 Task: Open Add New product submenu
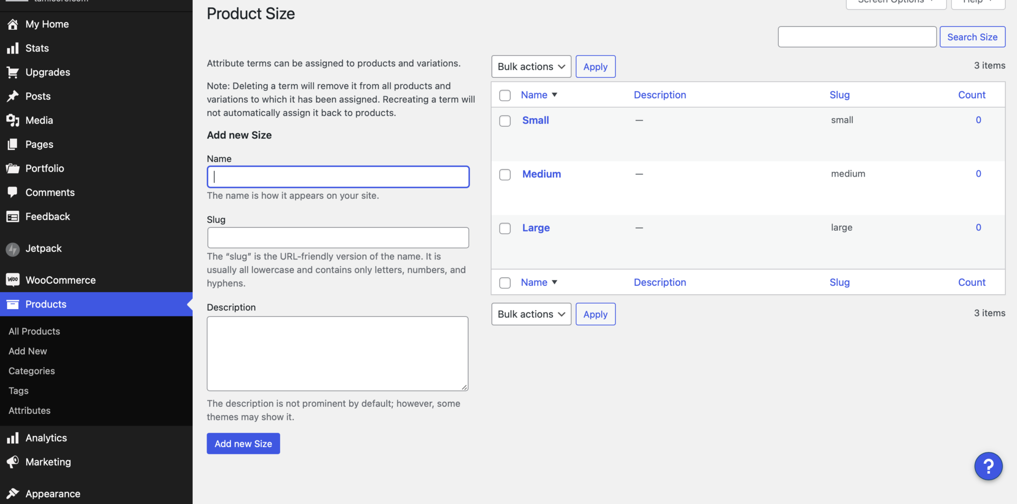point(28,351)
